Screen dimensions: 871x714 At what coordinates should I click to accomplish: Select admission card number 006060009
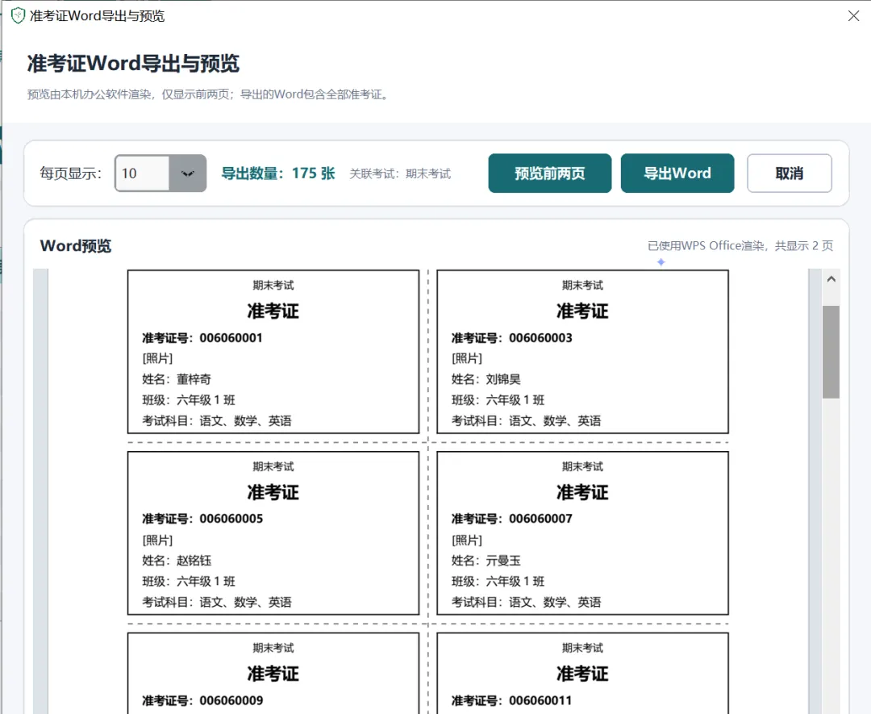click(x=202, y=700)
